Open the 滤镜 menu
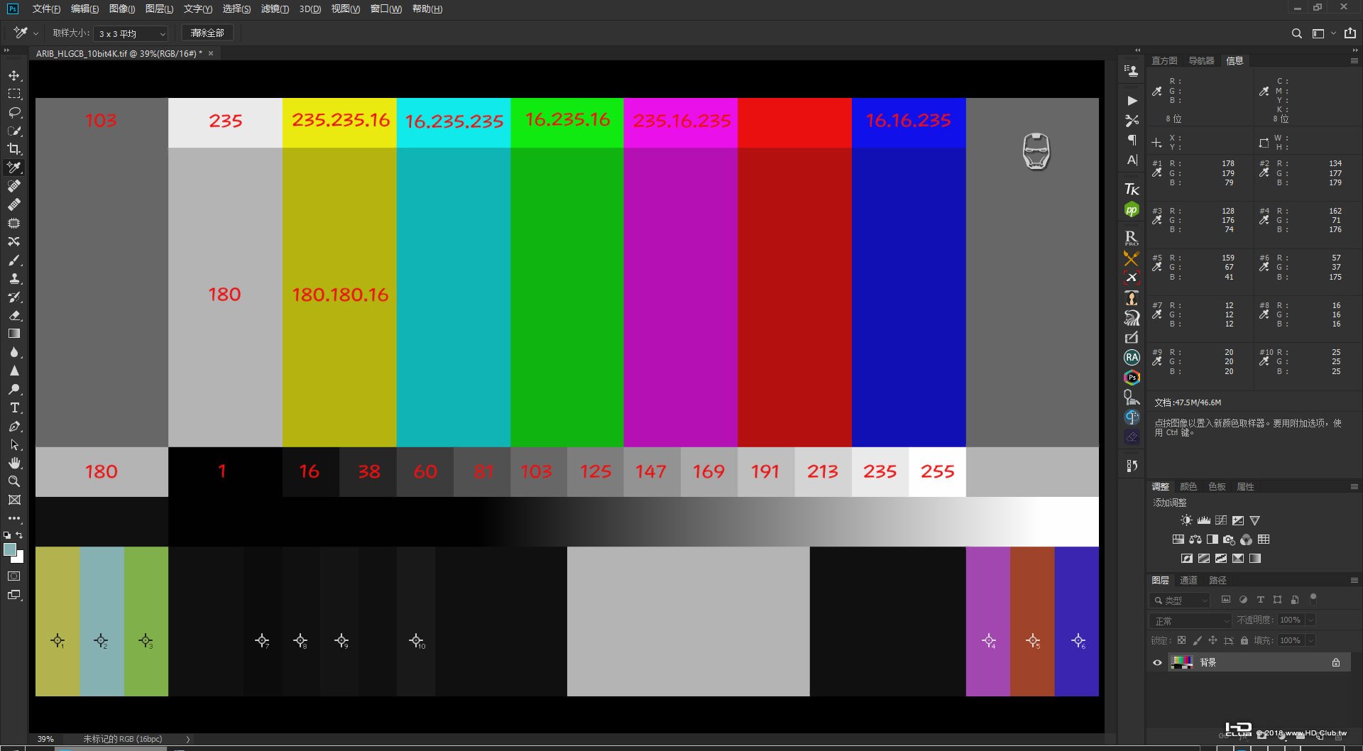Screen dimensions: 1363x751 275,9
